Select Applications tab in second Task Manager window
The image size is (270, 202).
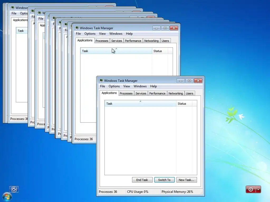click(85, 40)
